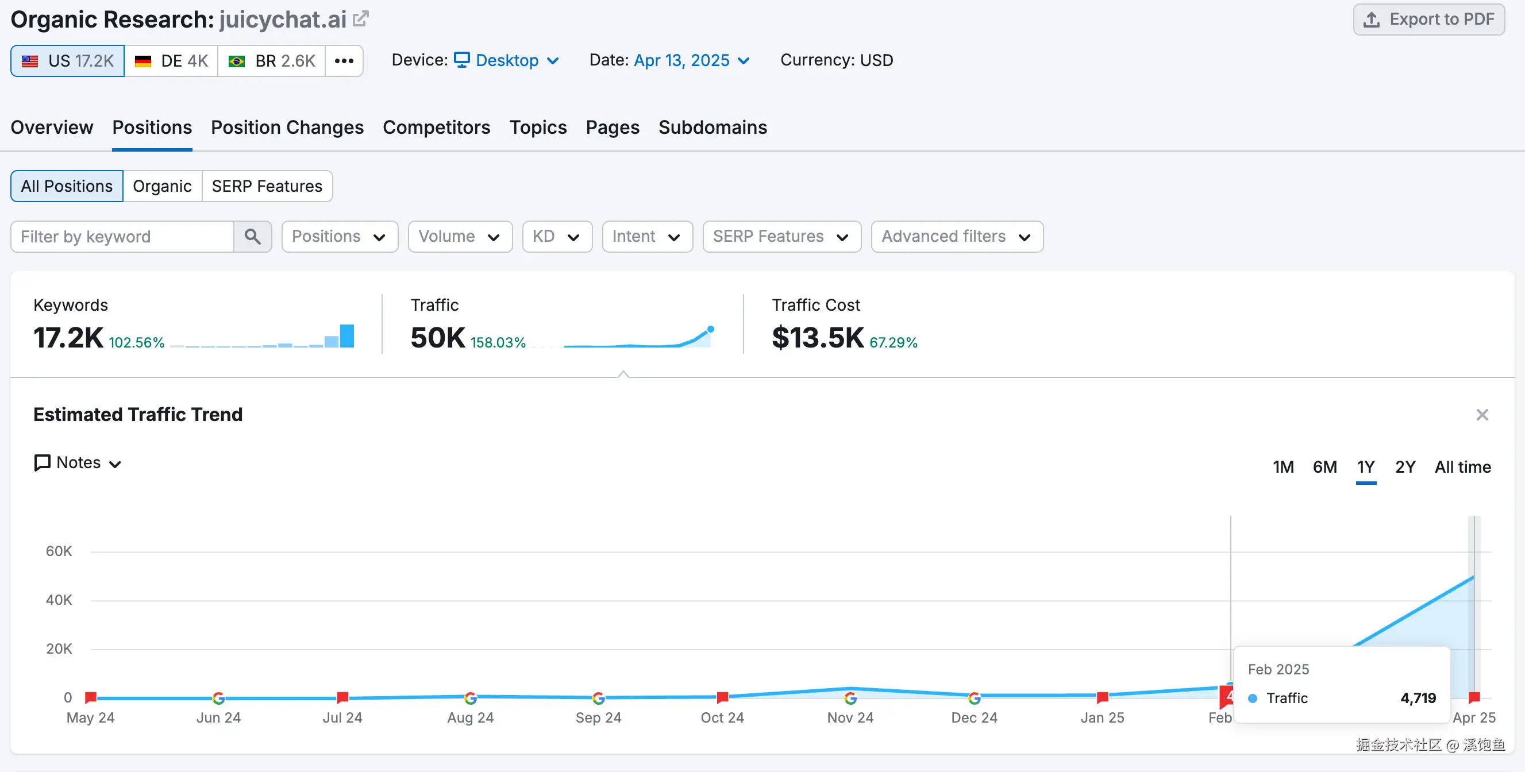Click the red flag marker at Oct 24
Image resolution: width=1525 pixels, height=772 pixels.
click(722, 697)
